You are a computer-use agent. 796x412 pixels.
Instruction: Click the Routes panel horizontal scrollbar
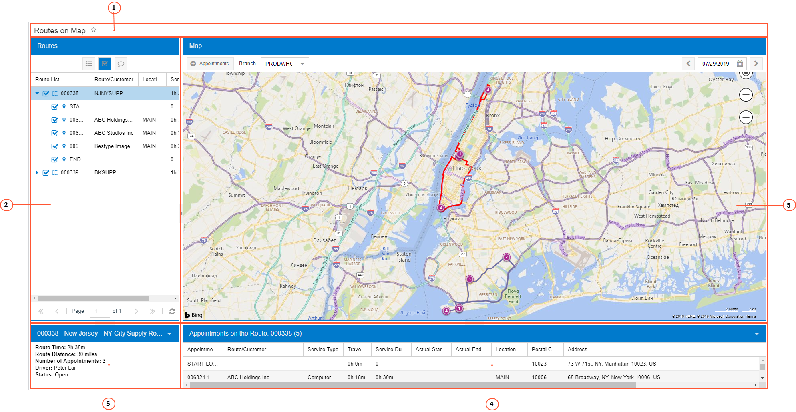(93, 298)
